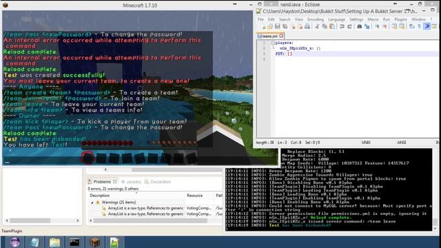
Task: Open the Macro menu in Notepad++
Action: (373, 19)
